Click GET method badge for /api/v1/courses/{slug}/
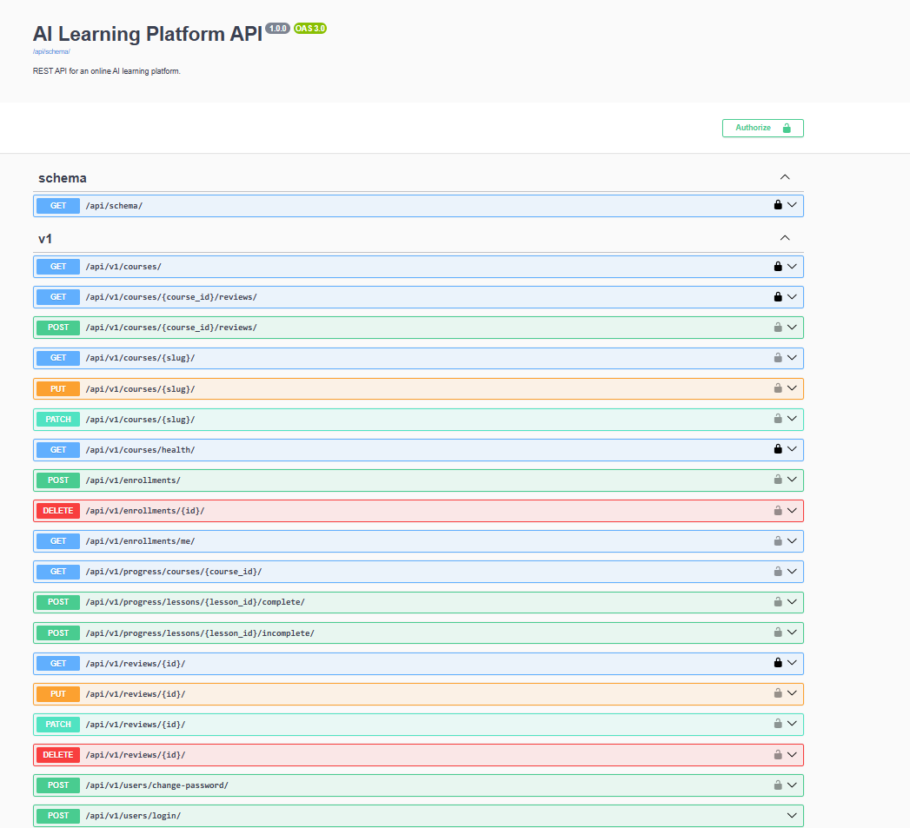The image size is (910, 828). pyautogui.click(x=58, y=358)
